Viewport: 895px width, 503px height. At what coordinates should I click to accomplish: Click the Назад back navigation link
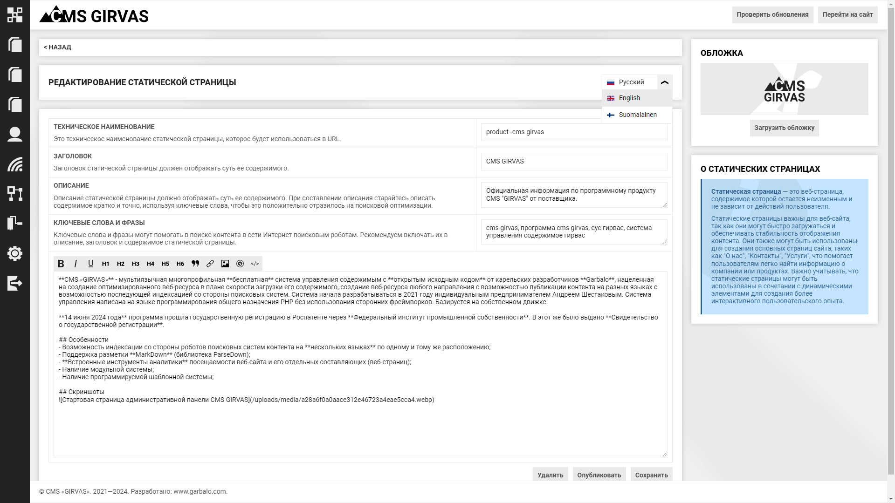coord(58,47)
